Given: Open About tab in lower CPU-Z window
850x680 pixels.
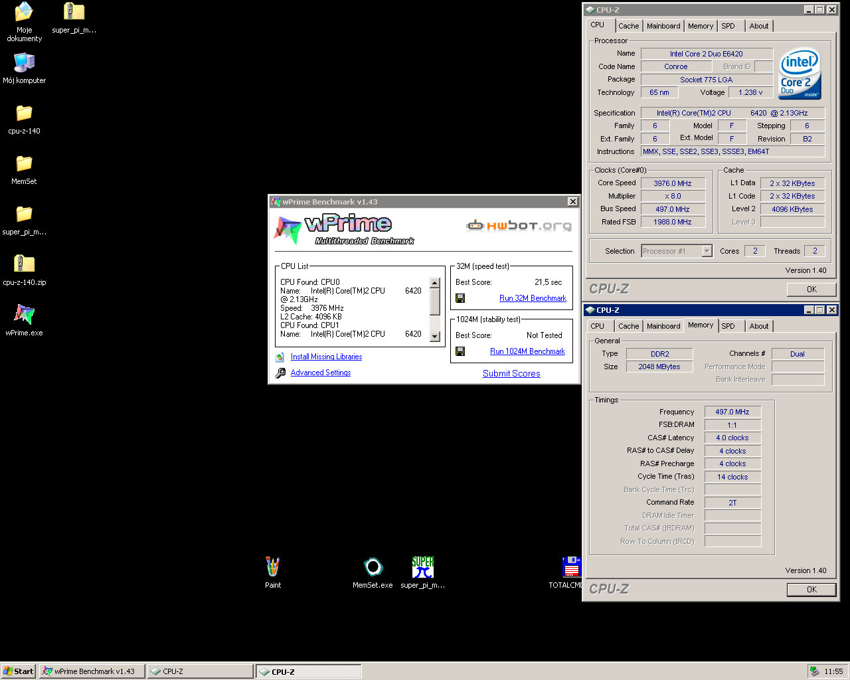Looking at the screenshot, I should 759,326.
